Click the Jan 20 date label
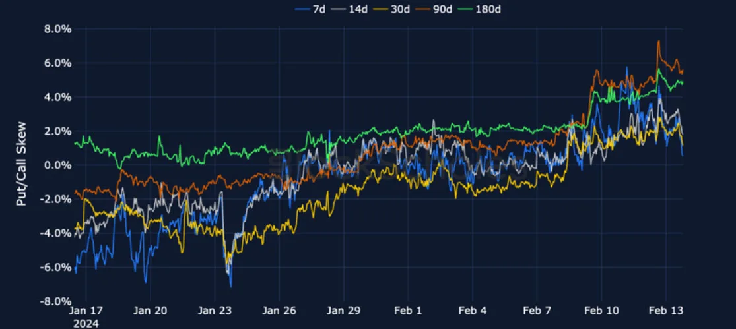 (x=151, y=311)
